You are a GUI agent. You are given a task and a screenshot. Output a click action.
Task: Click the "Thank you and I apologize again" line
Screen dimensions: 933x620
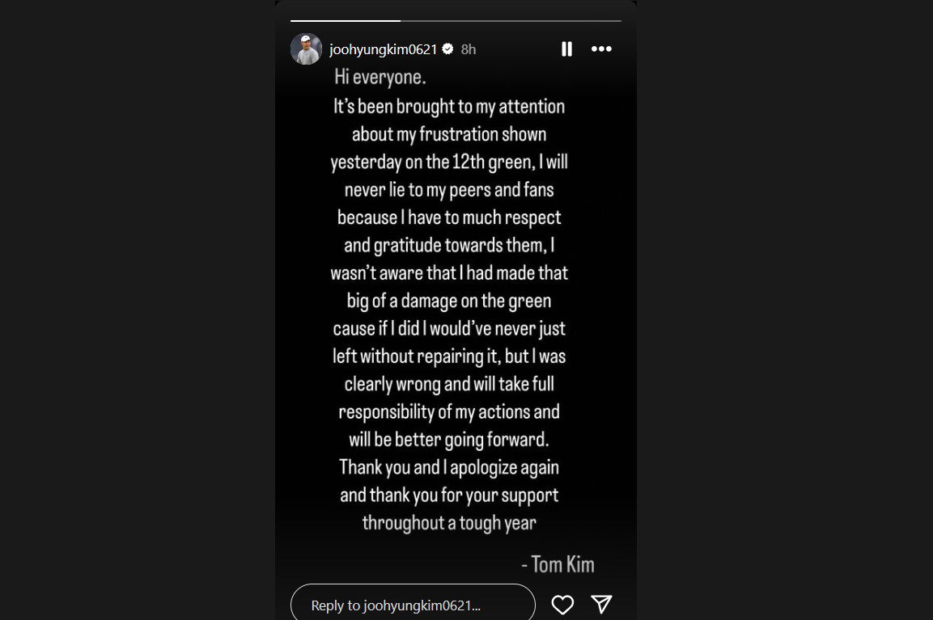coord(449,467)
